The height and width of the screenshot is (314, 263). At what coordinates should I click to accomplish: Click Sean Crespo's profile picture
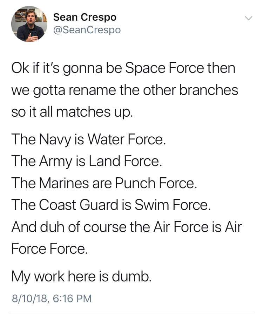point(29,24)
